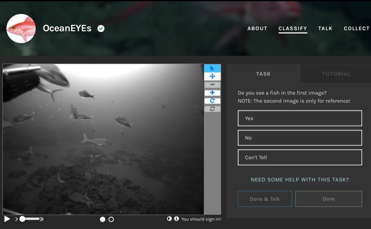Adjust the playback speed slider
371x229 pixels.
point(30,219)
